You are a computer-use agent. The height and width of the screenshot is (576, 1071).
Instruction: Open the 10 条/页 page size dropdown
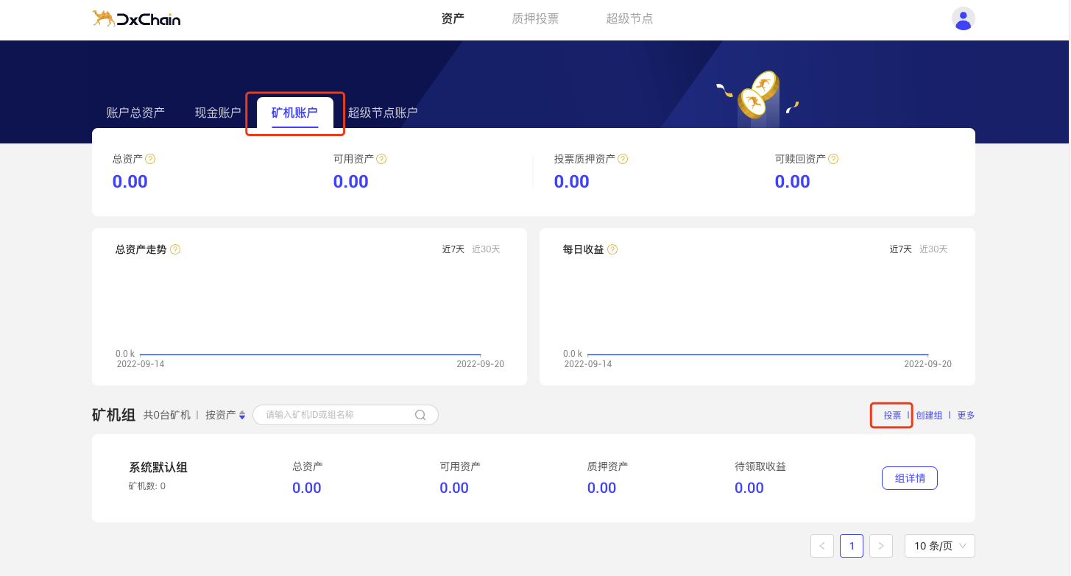pyautogui.click(x=939, y=546)
